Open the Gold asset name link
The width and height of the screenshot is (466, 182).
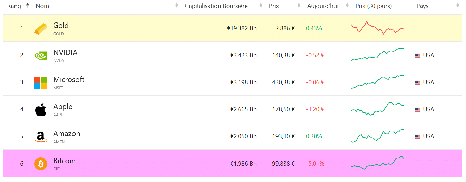61,26
